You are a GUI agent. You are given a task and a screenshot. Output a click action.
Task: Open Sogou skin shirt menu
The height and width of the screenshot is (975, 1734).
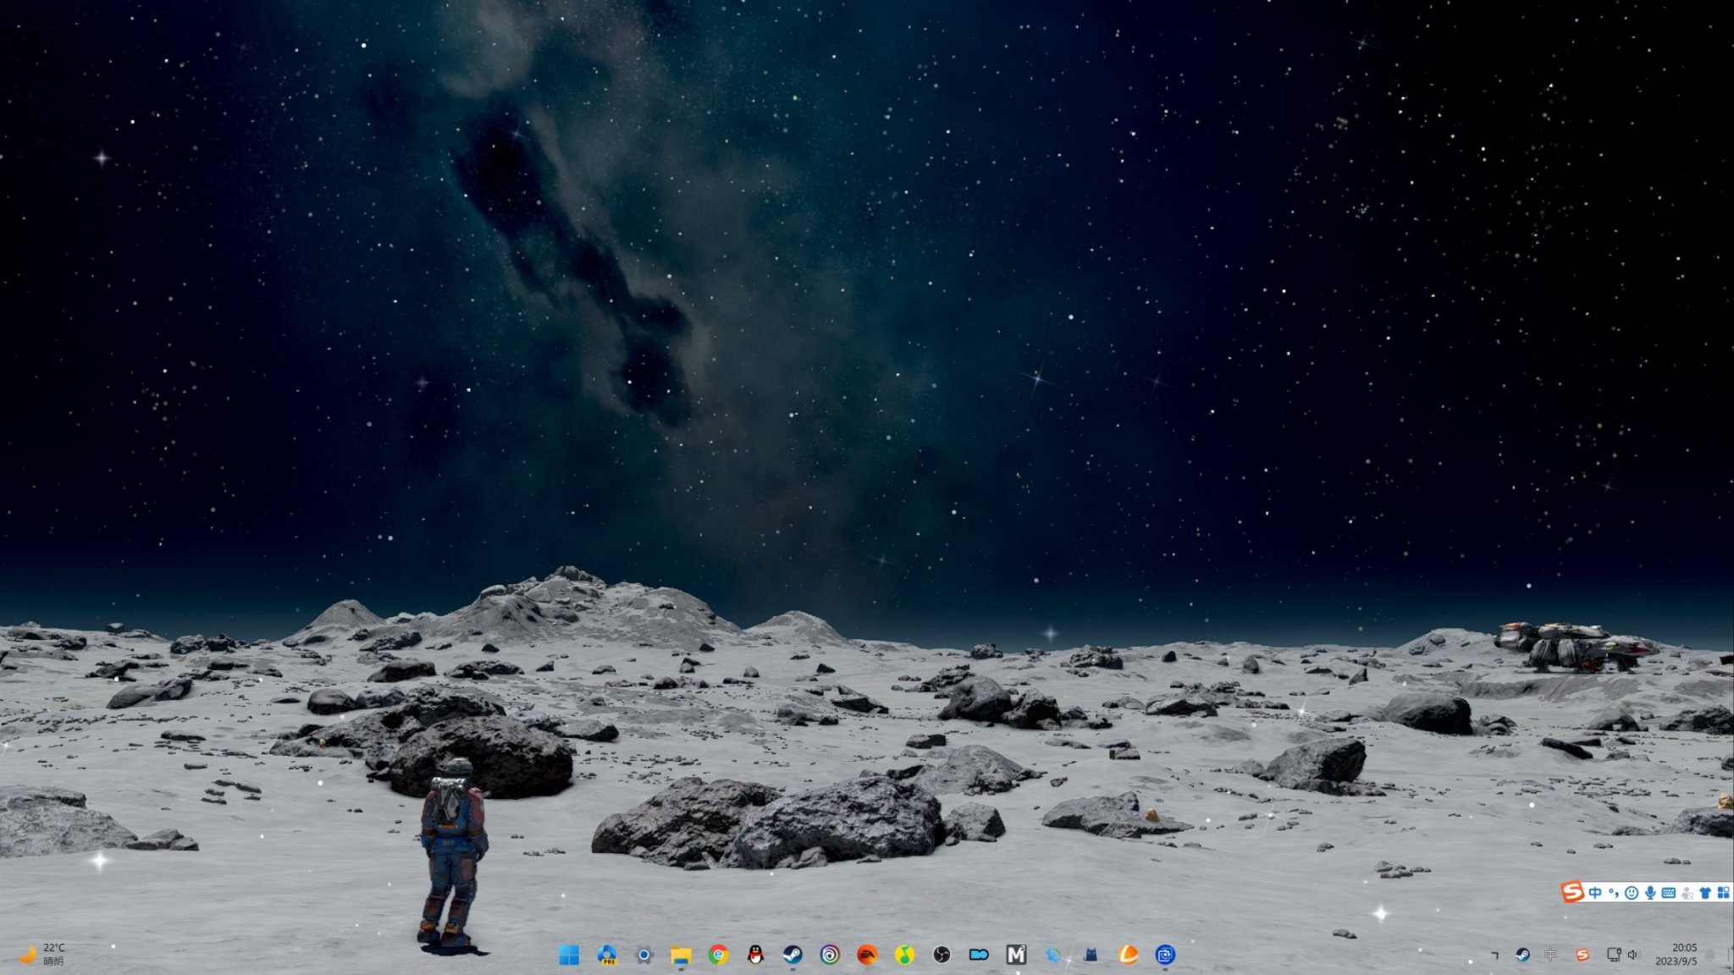pos(1705,893)
